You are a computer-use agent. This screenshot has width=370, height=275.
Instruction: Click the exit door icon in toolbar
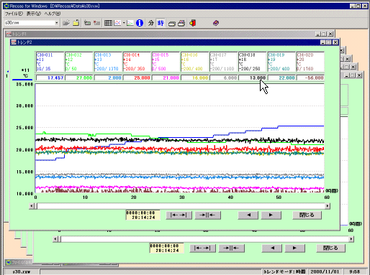pos(192,23)
